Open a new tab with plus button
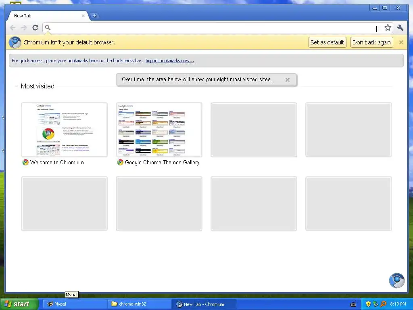The width and height of the screenshot is (413, 310). [94, 16]
